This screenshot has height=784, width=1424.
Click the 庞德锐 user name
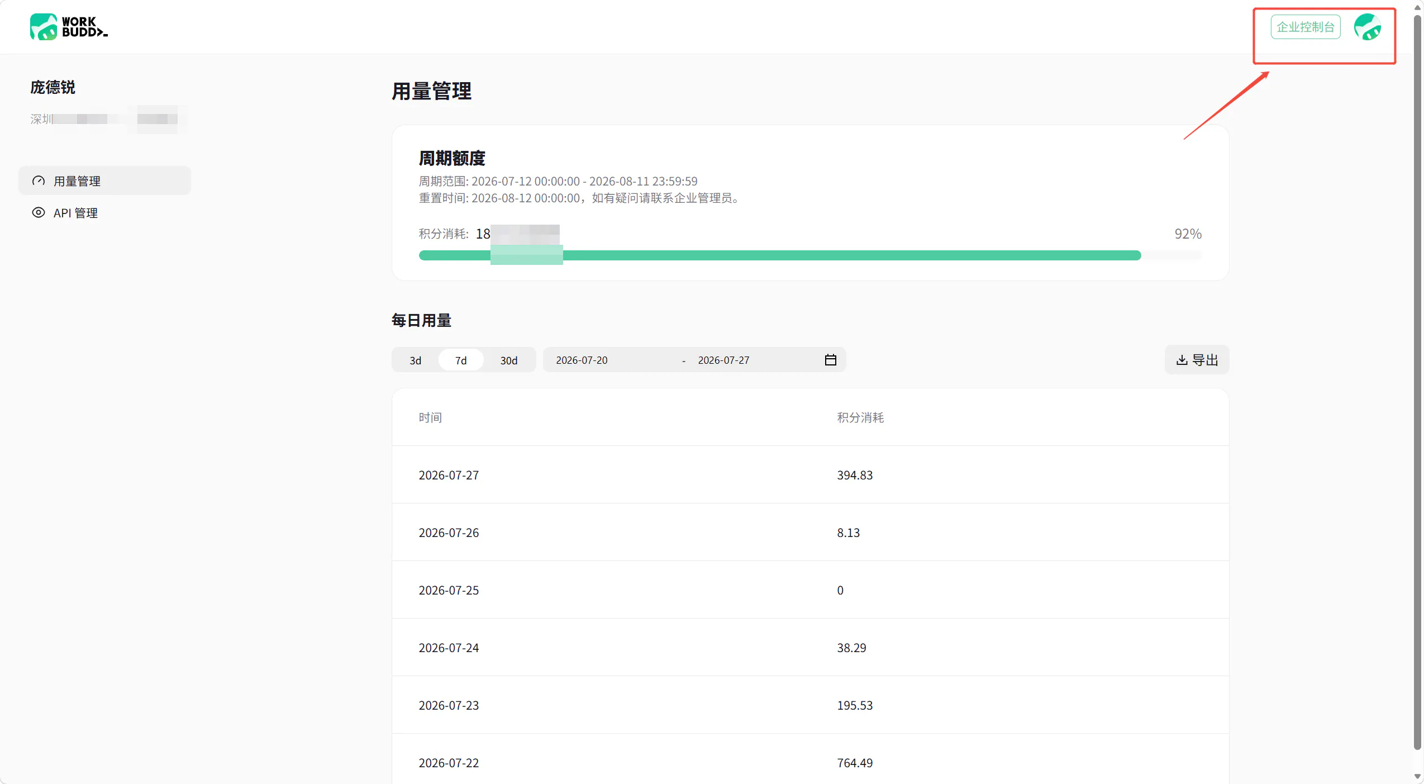pos(53,87)
